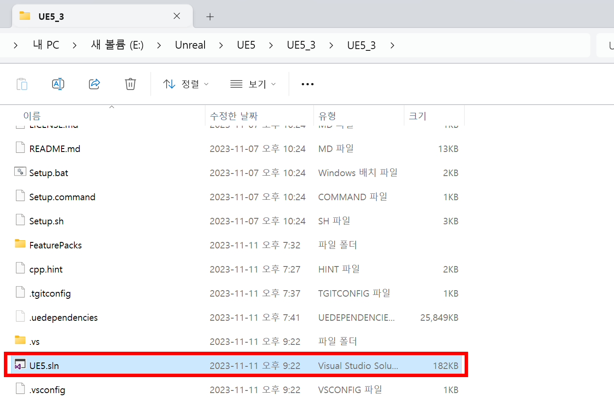
Task: Select the UE5_3 tab
Action: coord(102,16)
